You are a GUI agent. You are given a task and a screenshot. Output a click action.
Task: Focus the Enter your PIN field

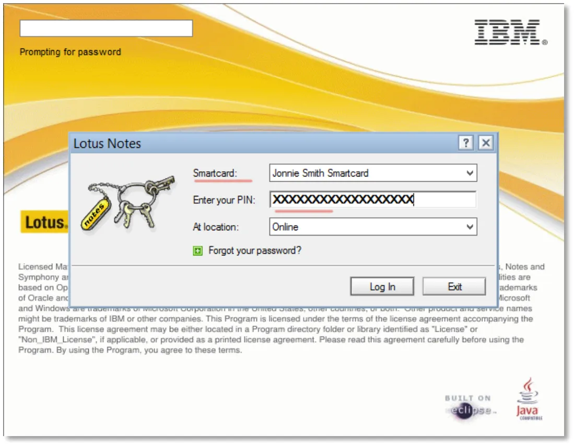[373, 199]
